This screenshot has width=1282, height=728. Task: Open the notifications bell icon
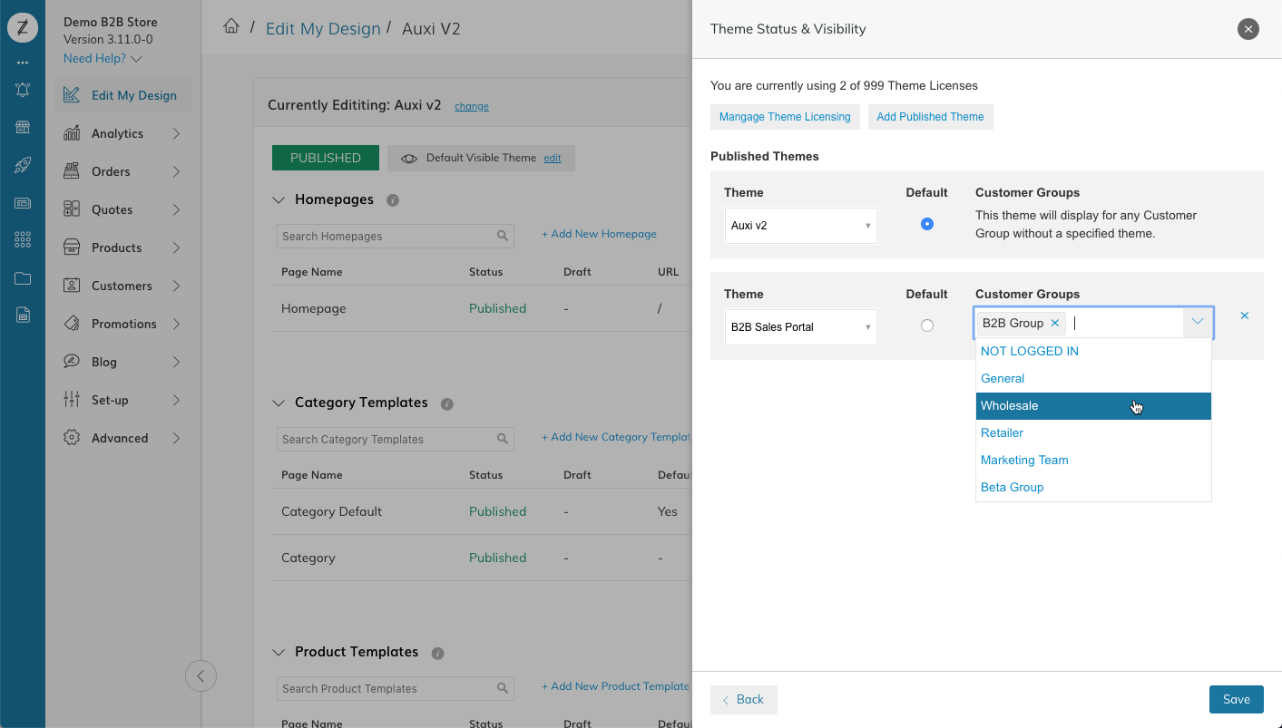click(23, 90)
